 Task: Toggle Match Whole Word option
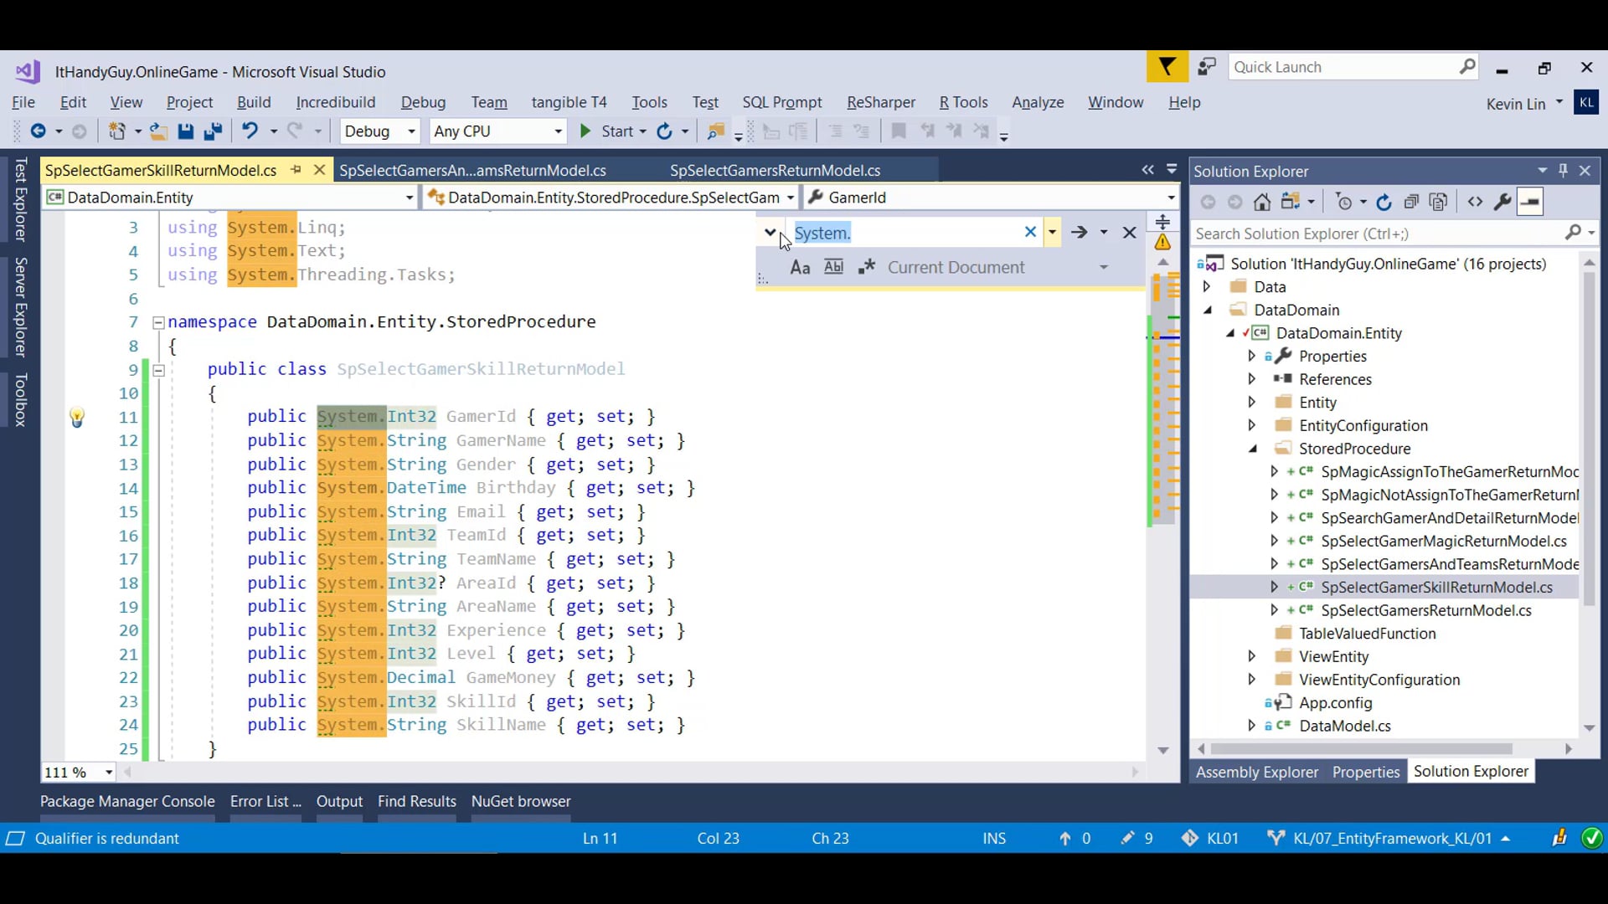(x=833, y=268)
